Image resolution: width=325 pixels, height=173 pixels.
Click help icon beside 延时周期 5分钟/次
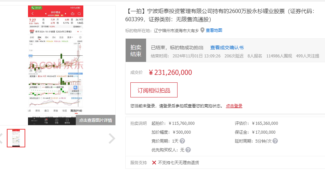275,141
